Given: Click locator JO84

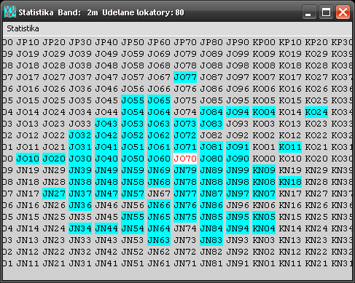Looking at the screenshot, I should (x=211, y=112).
